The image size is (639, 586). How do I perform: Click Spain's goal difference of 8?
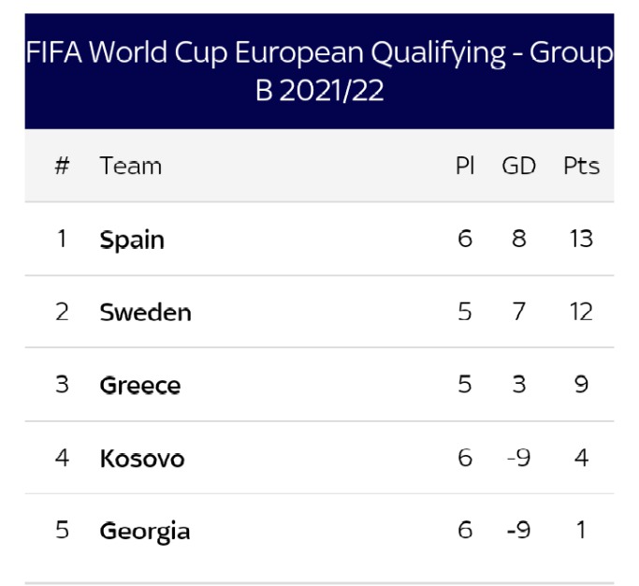click(x=519, y=239)
